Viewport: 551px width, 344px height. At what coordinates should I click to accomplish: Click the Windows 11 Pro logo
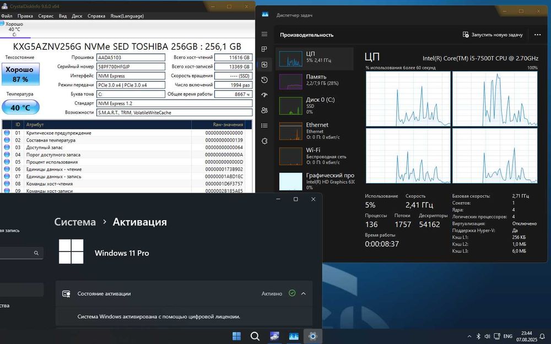coord(71,252)
